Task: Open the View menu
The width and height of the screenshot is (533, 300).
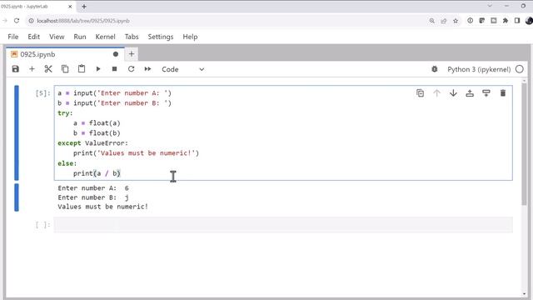Action: click(x=57, y=37)
